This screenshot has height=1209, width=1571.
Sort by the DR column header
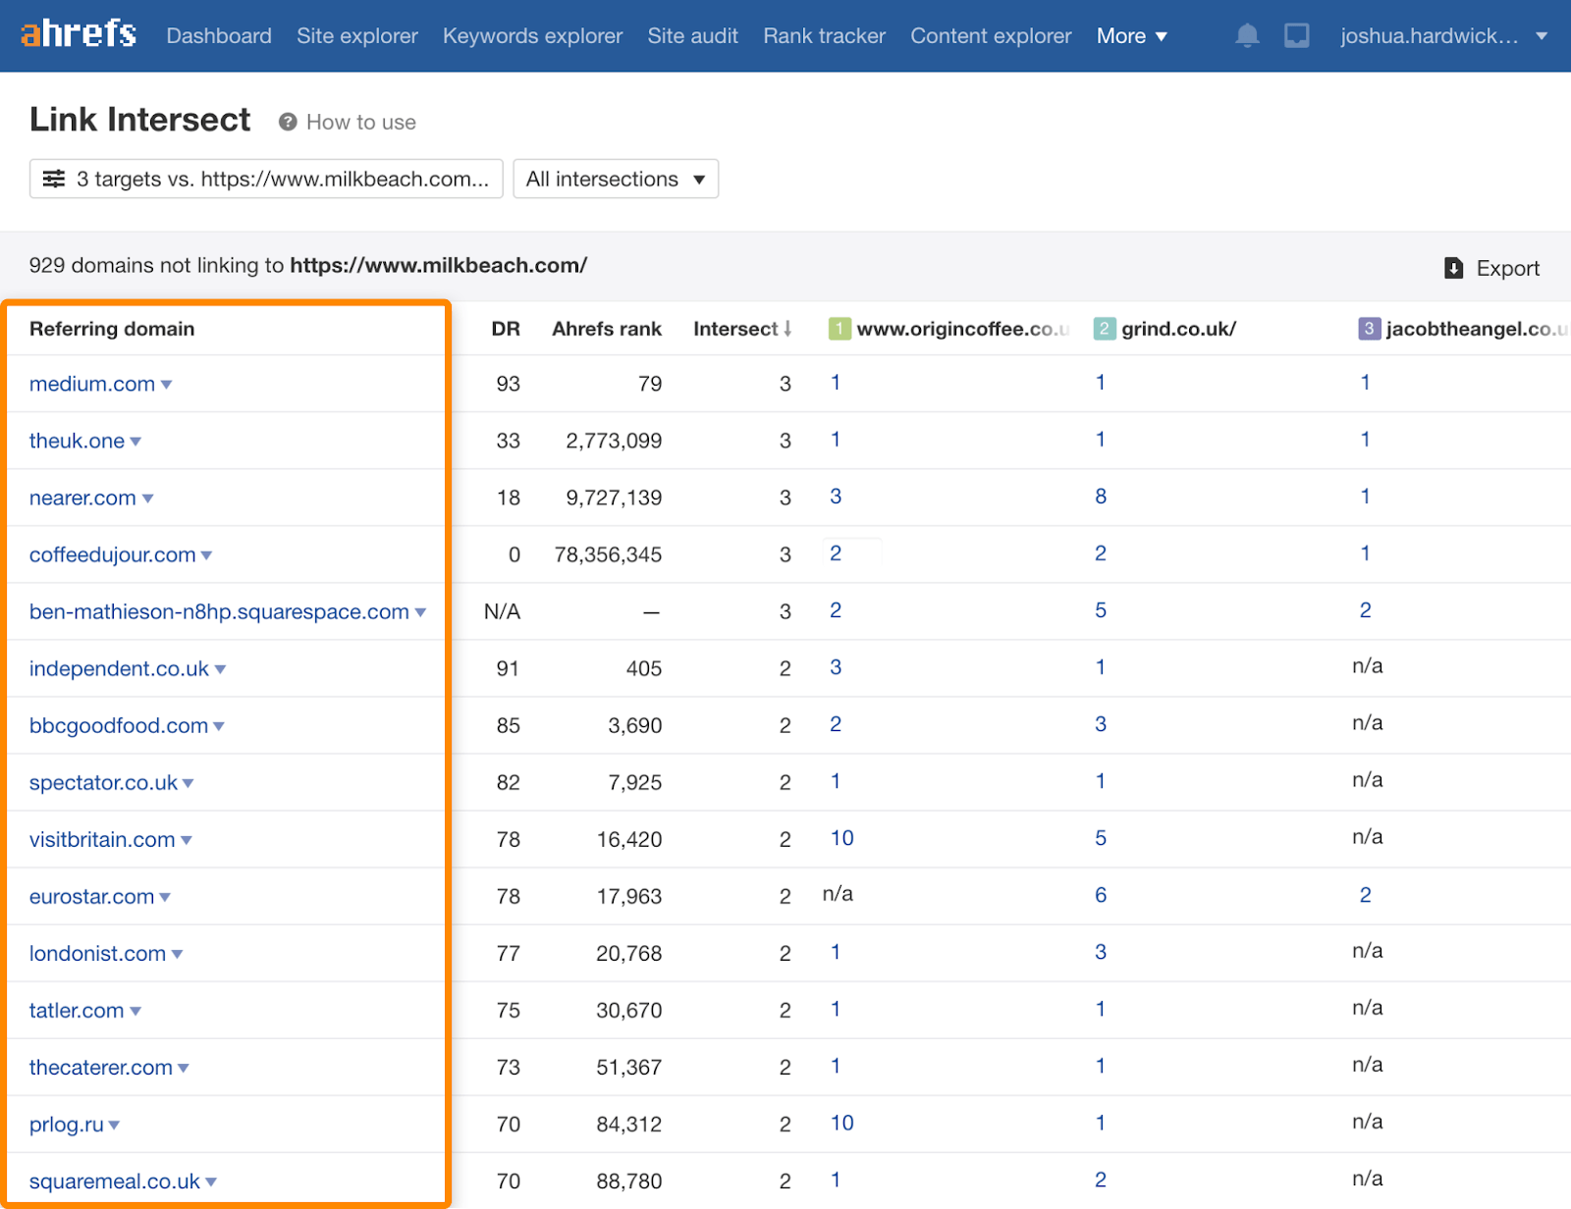coord(506,329)
